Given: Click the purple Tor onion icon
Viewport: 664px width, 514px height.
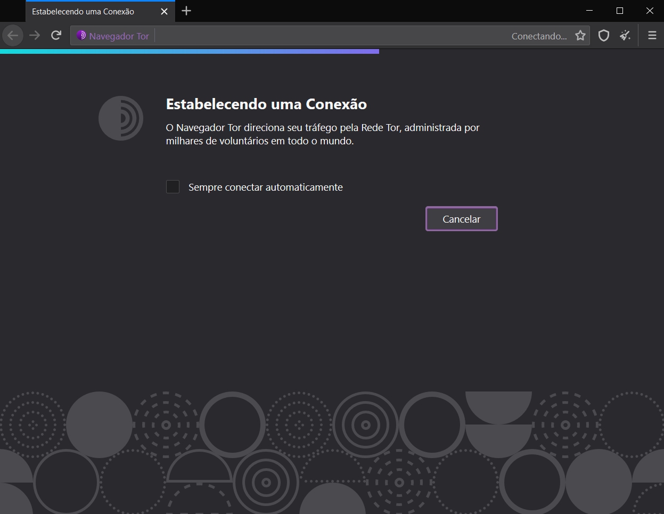Looking at the screenshot, I should (81, 36).
